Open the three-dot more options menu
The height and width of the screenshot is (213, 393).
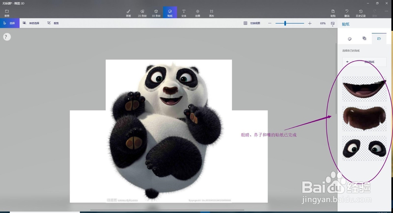click(386, 11)
